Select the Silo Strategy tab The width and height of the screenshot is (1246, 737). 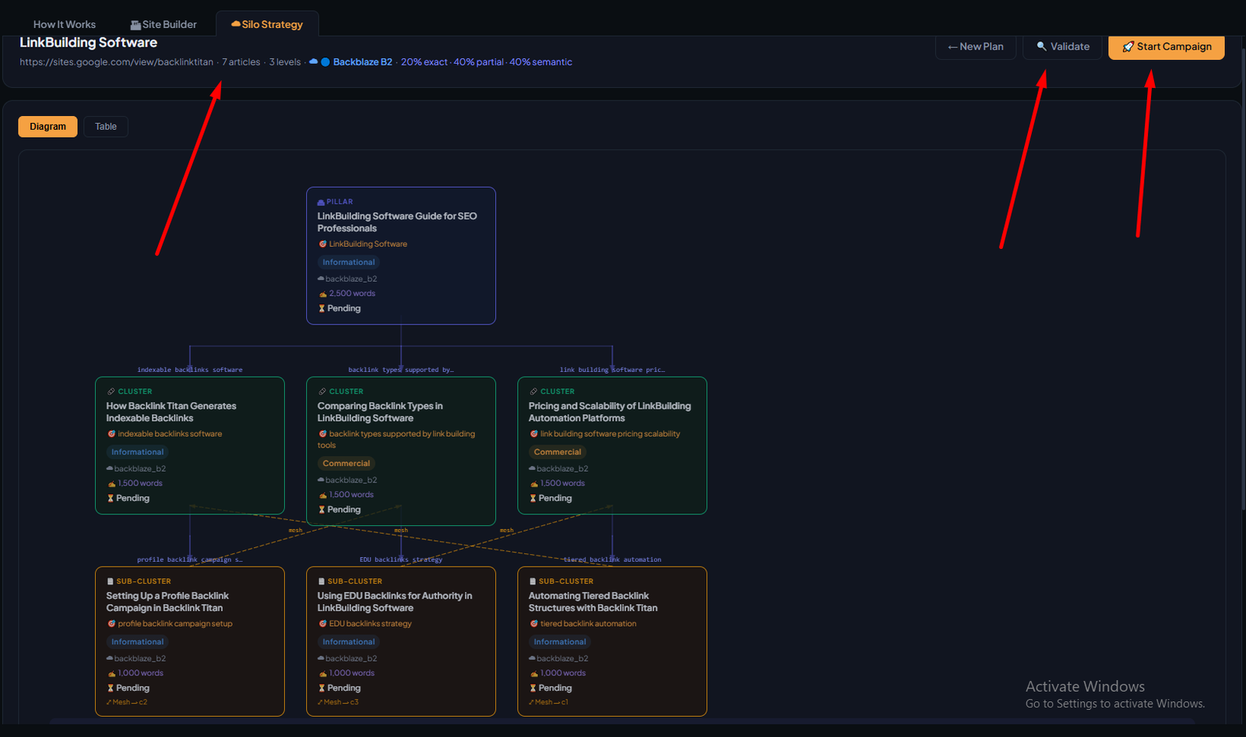click(267, 25)
